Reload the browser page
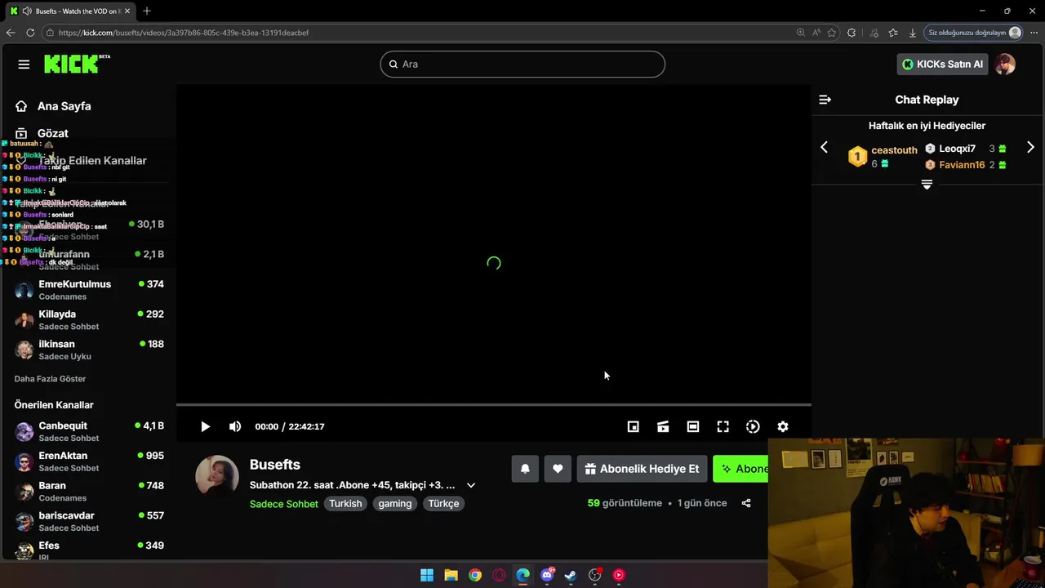Image resolution: width=1045 pixels, height=588 pixels. 30,33
